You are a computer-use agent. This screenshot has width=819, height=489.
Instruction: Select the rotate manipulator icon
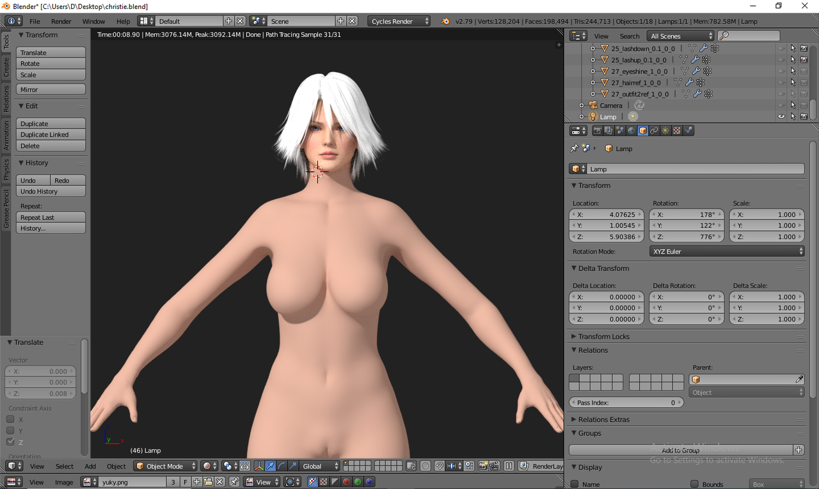pos(282,466)
